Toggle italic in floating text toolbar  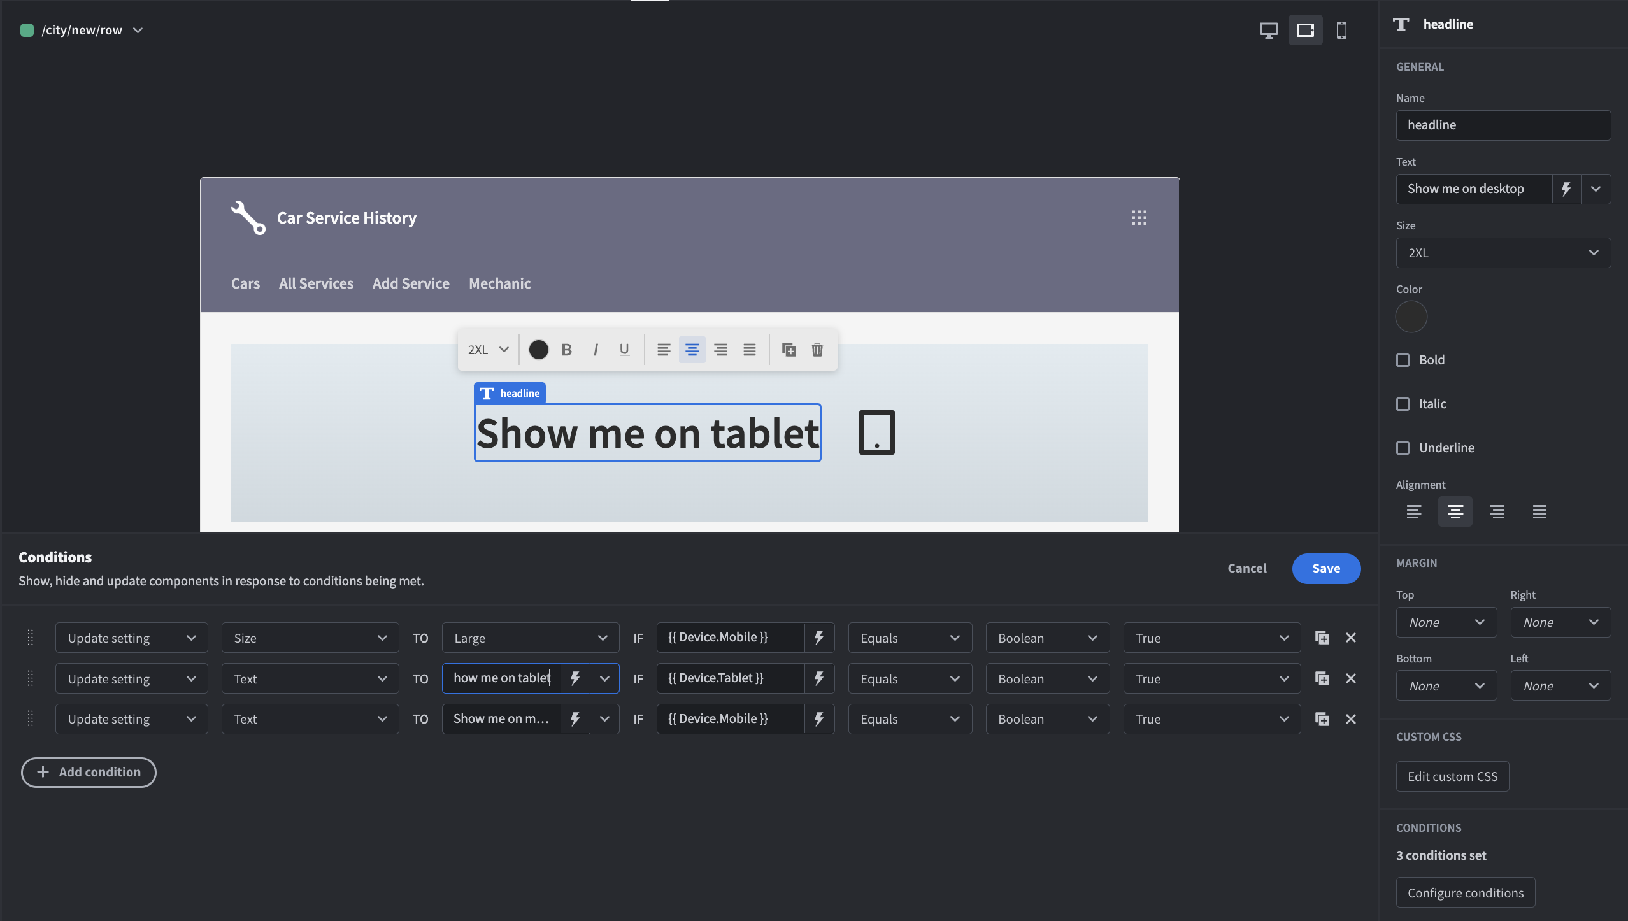596,350
